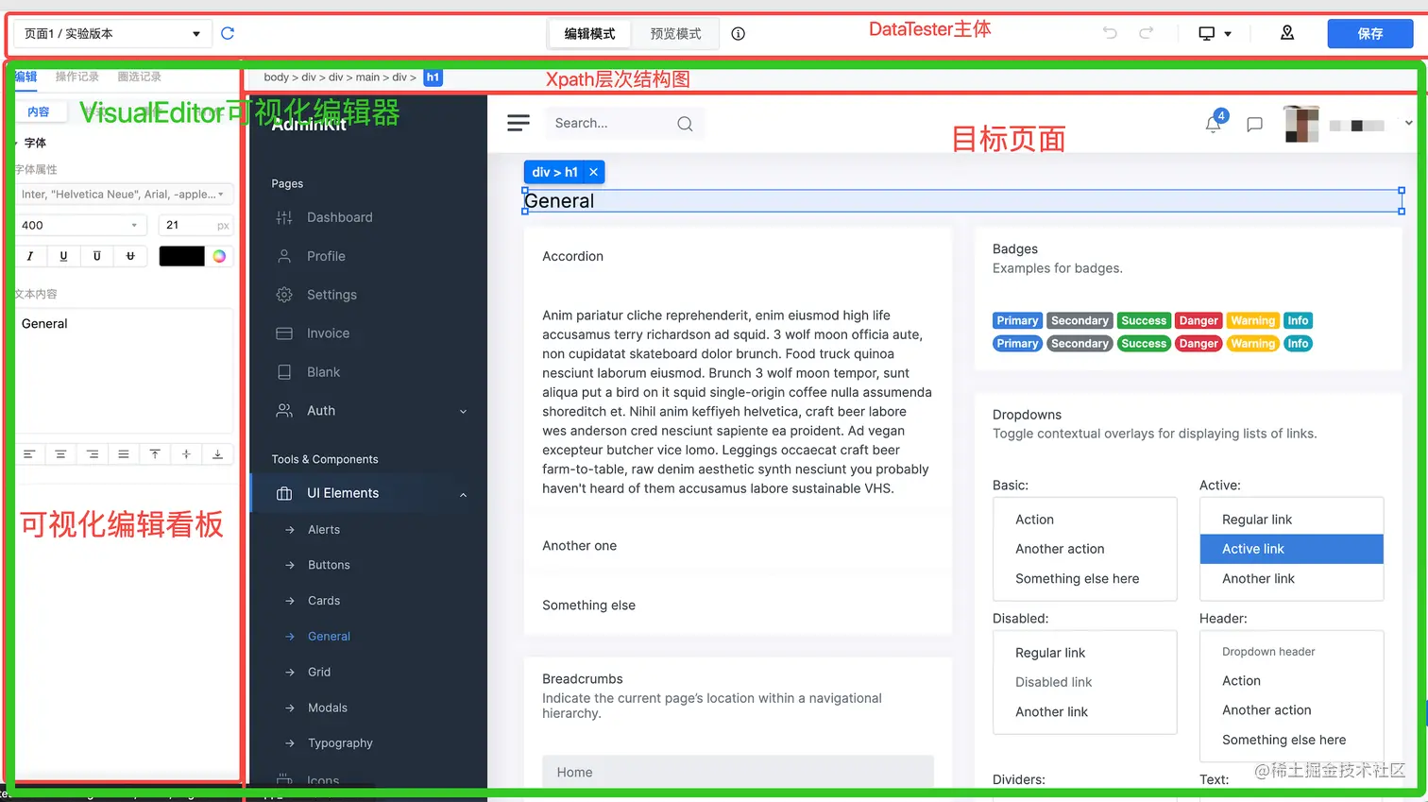Screen dimensions: 1428x802
Task: Expand the Auth menu chevron
Action: tap(463, 412)
